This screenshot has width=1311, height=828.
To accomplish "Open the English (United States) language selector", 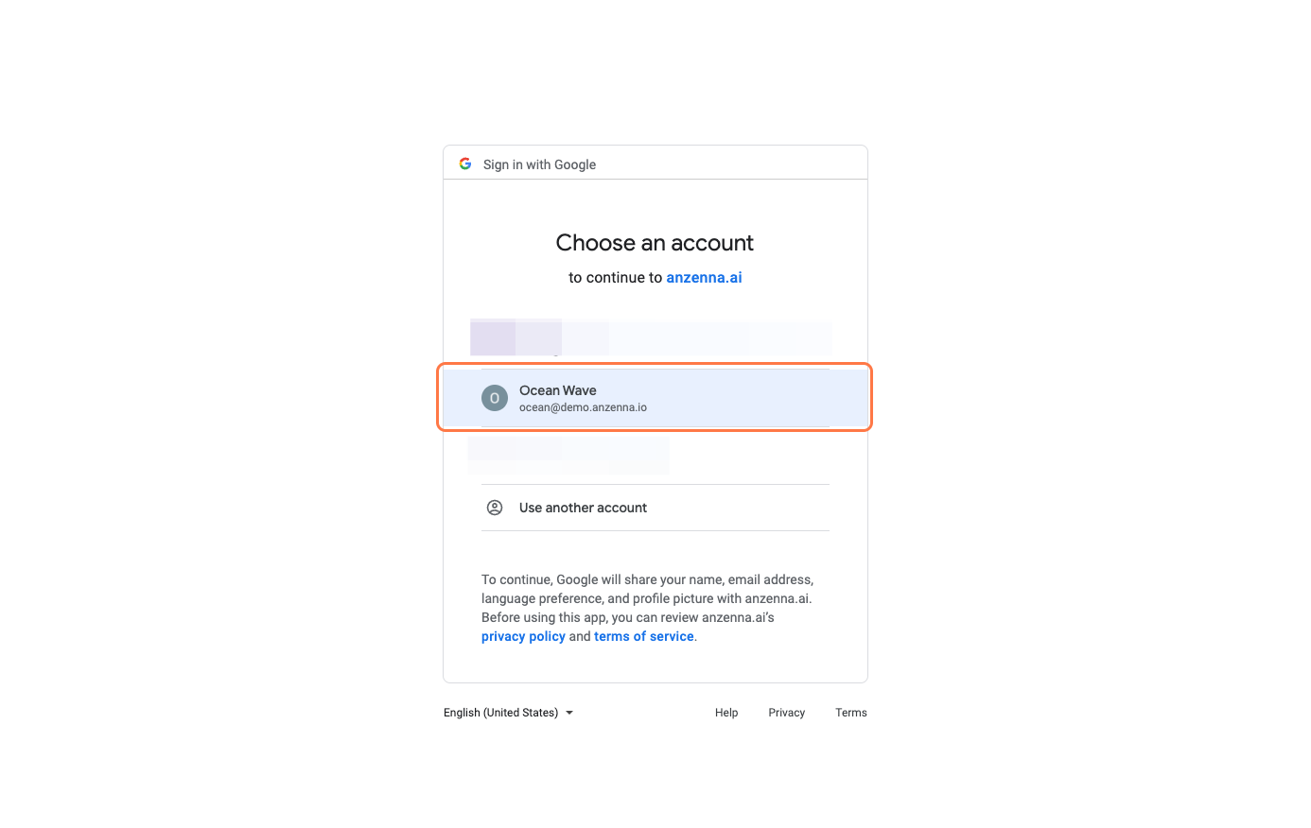I will [501, 713].
